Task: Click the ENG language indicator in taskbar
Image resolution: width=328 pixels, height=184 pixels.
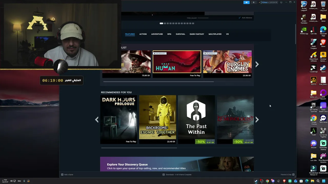Action: tap(19, 181)
